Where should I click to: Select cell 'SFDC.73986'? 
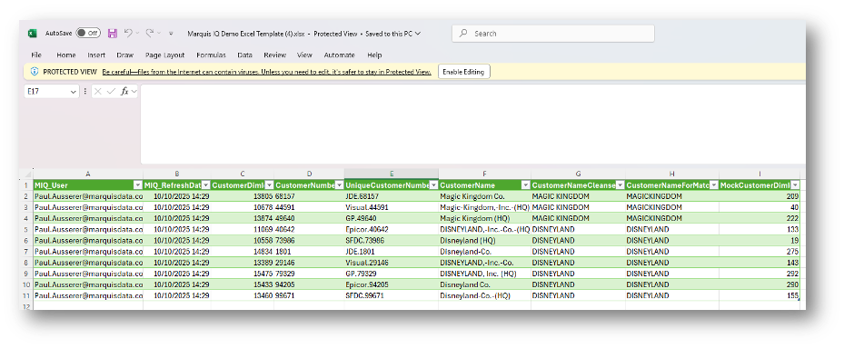click(392, 240)
